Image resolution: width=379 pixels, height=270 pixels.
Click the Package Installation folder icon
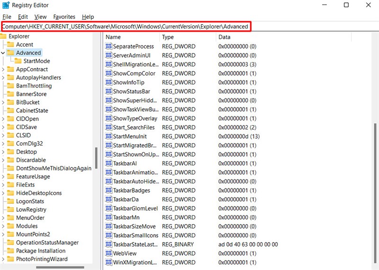pyautogui.click(x=10, y=251)
